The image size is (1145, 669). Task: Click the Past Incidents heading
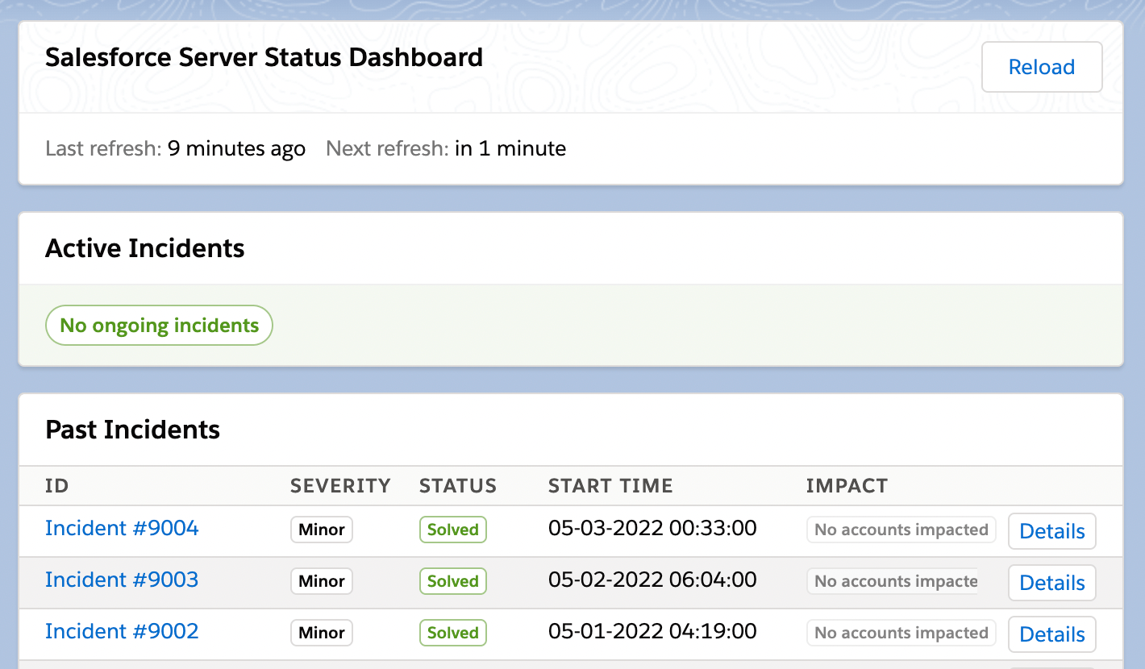coord(133,430)
